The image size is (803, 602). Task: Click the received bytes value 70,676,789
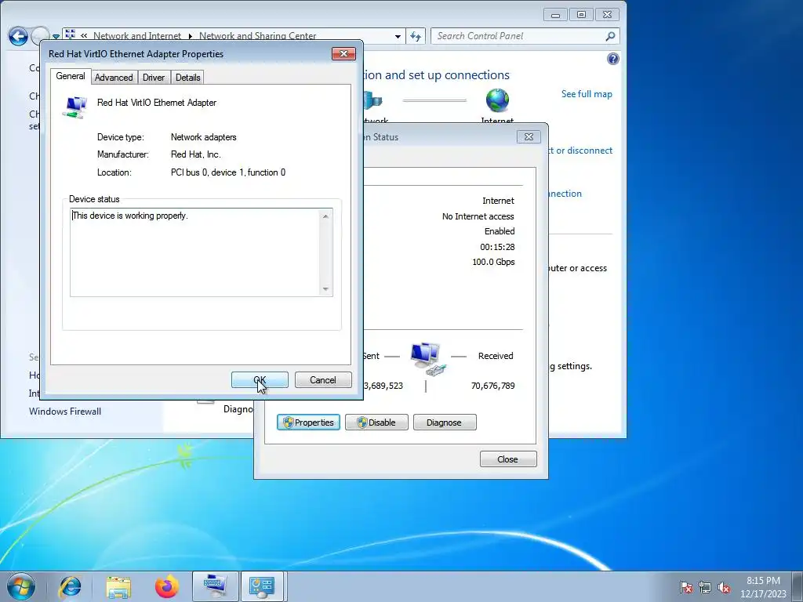pyautogui.click(x=492, y=386)
